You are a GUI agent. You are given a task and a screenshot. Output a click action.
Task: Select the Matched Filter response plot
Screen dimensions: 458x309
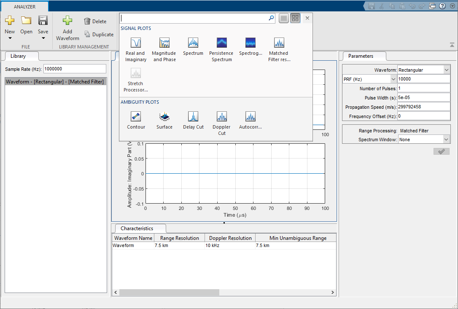click(278, 43)
